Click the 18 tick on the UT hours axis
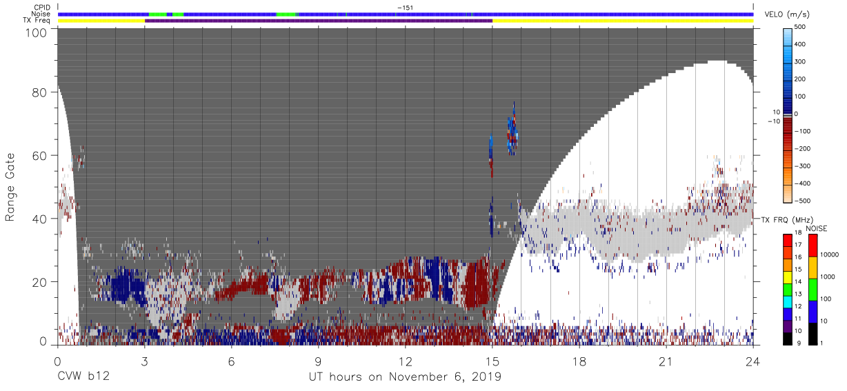The image size is (847, 391). click(x=579, y=361)
